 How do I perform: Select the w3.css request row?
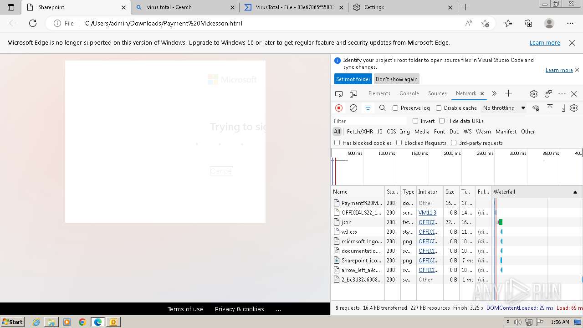coord(456,232)
